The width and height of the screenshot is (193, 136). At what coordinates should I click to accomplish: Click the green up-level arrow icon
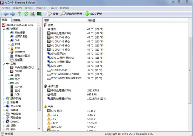coord(20,14)
